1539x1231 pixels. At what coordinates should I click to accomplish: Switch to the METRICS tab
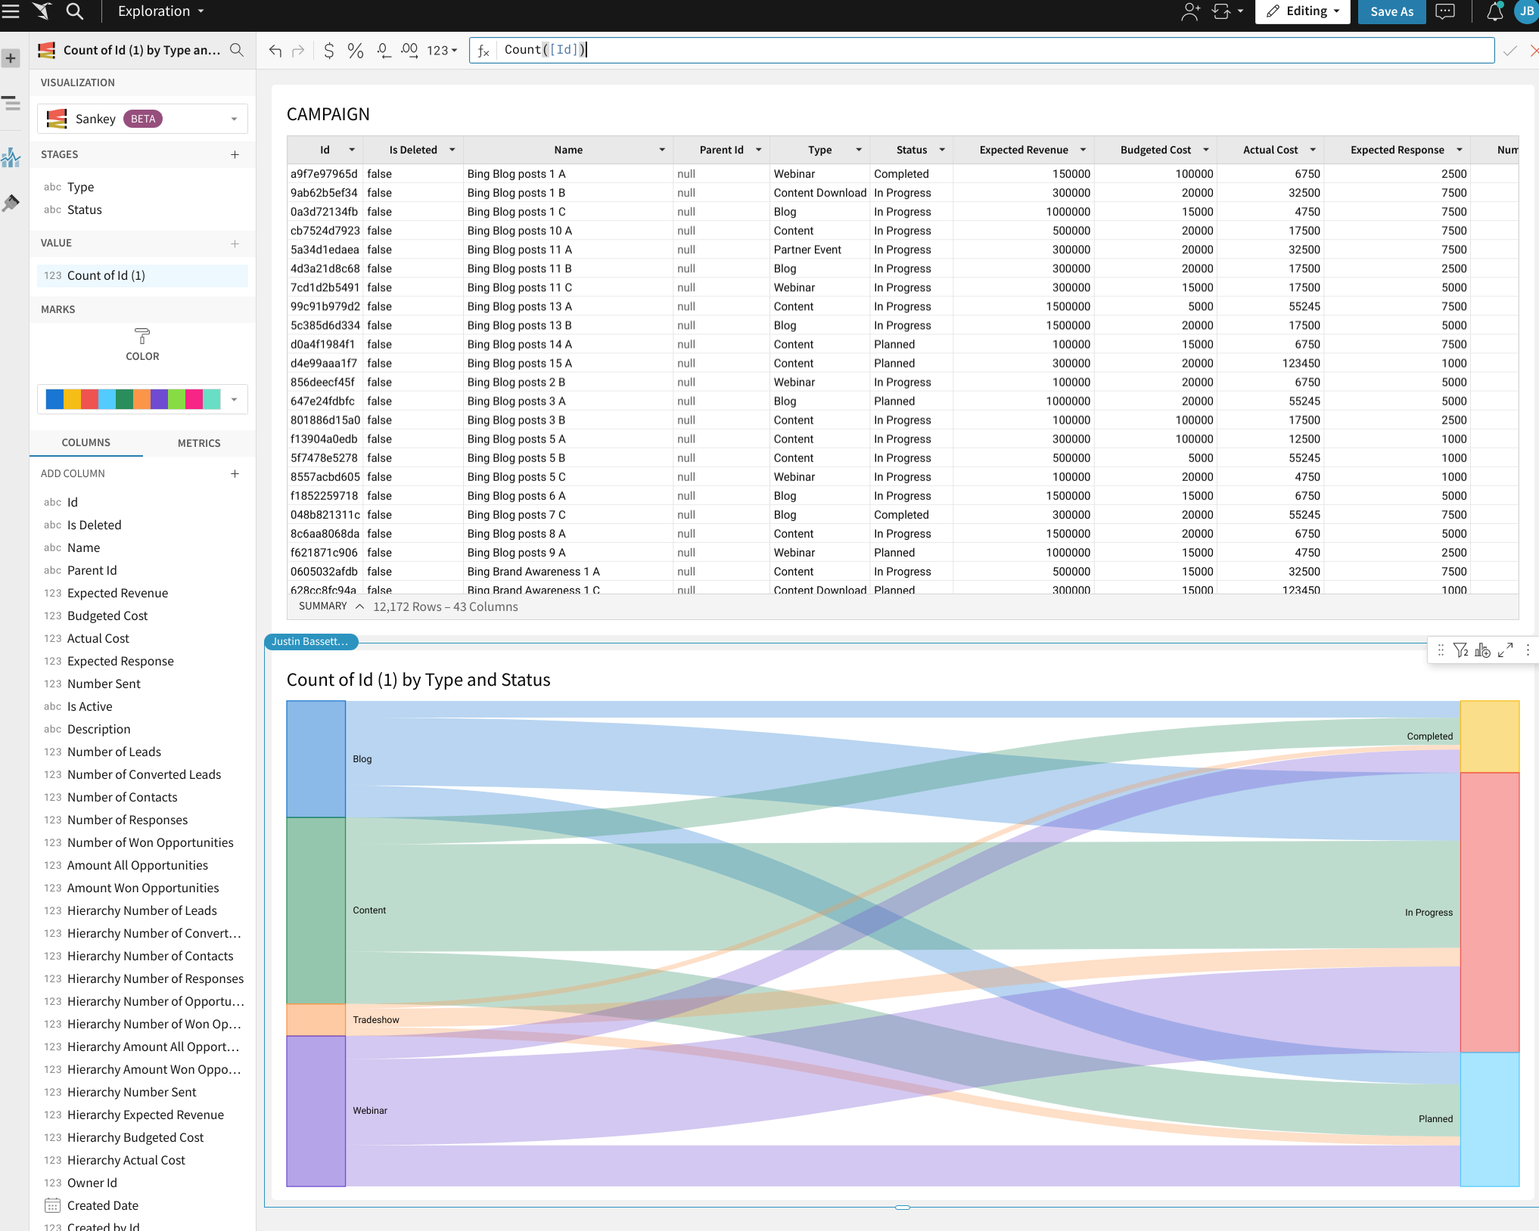click(x=198, y=443)
